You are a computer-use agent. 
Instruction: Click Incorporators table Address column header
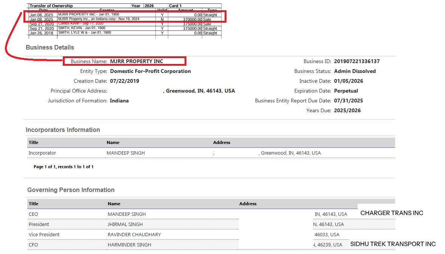222,142
